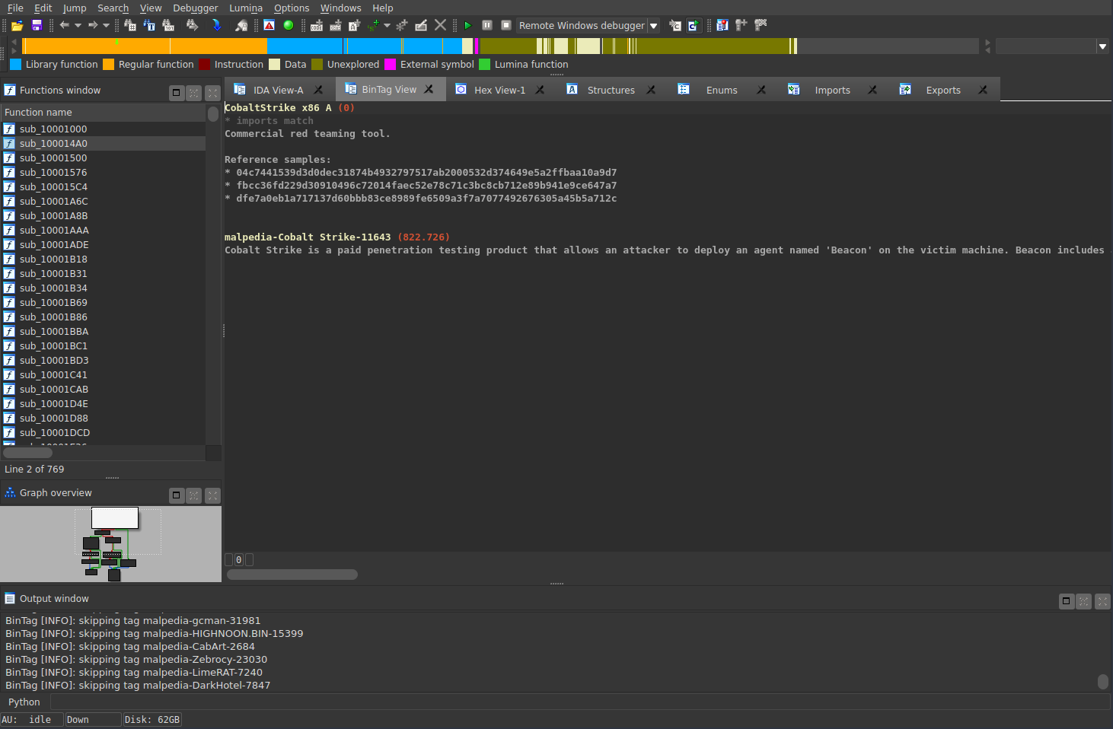This screenshot has height=729, width=1113.
Task: Click the green 's' add-struct icon
Action: (373, 25)
